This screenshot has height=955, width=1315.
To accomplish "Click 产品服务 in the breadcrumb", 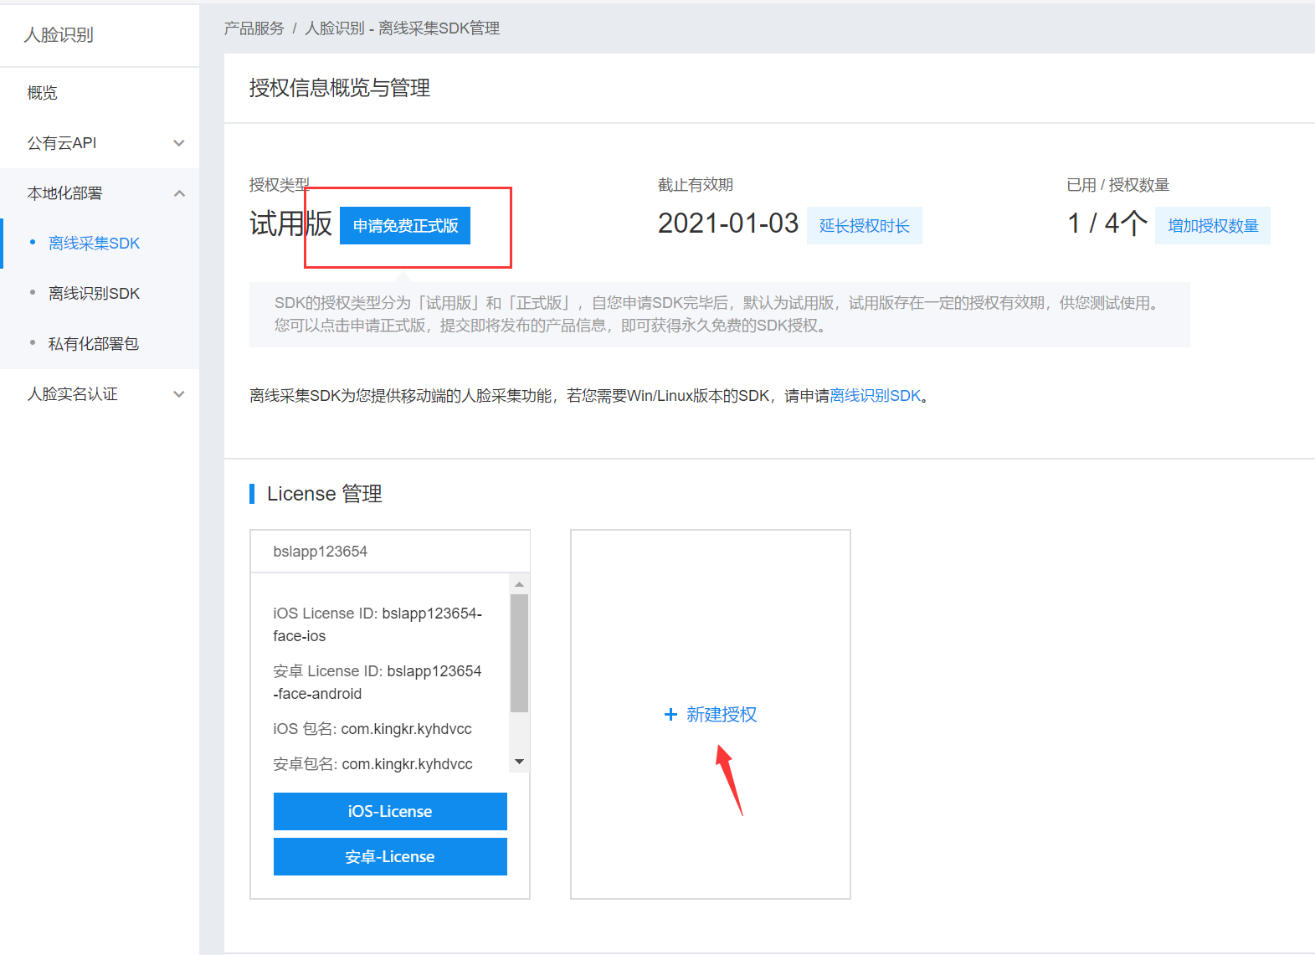I will click(254, 28).
